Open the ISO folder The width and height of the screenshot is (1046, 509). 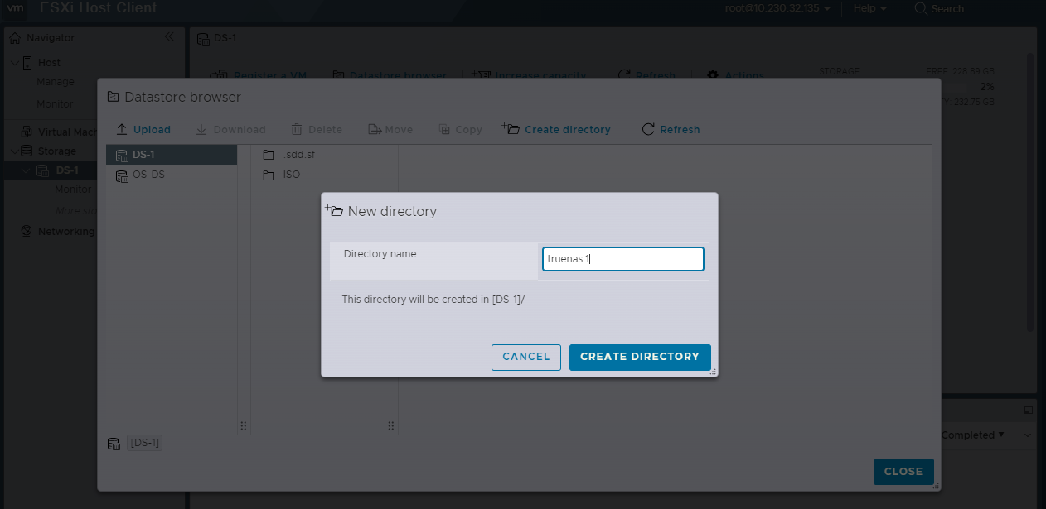coord(269,175)
